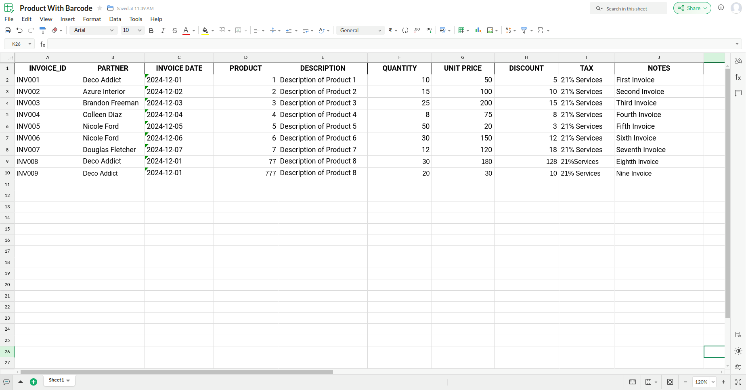The width and height of the screenshot is (746, 390).
Task: Click the conditional format icon
Action: (442, 30)
